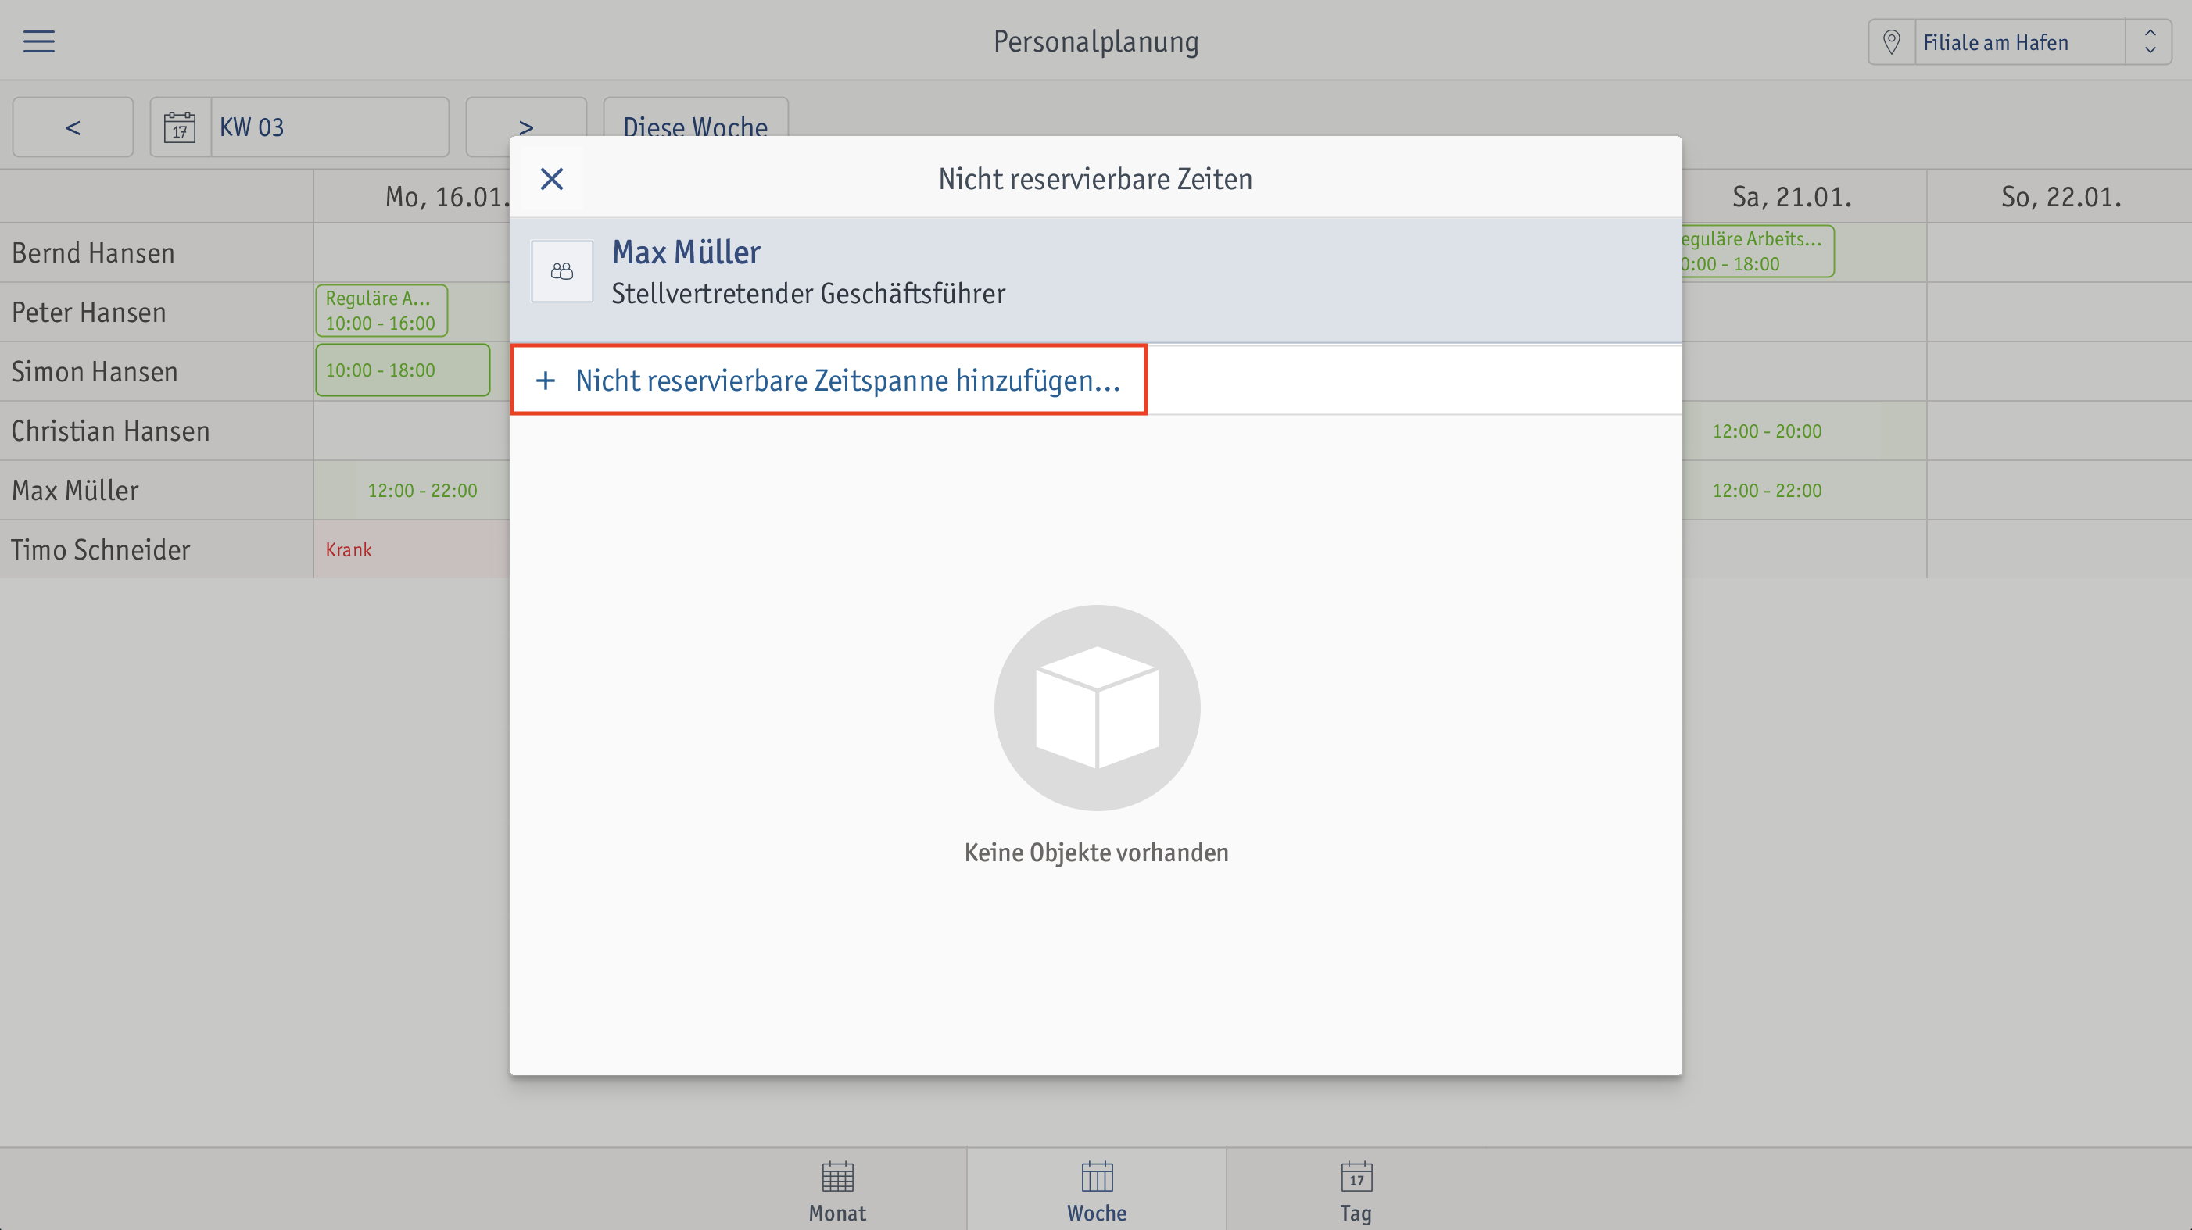Open Bernd Hansen's Saturday reguläre Arbeitszeit shift

1757,252
